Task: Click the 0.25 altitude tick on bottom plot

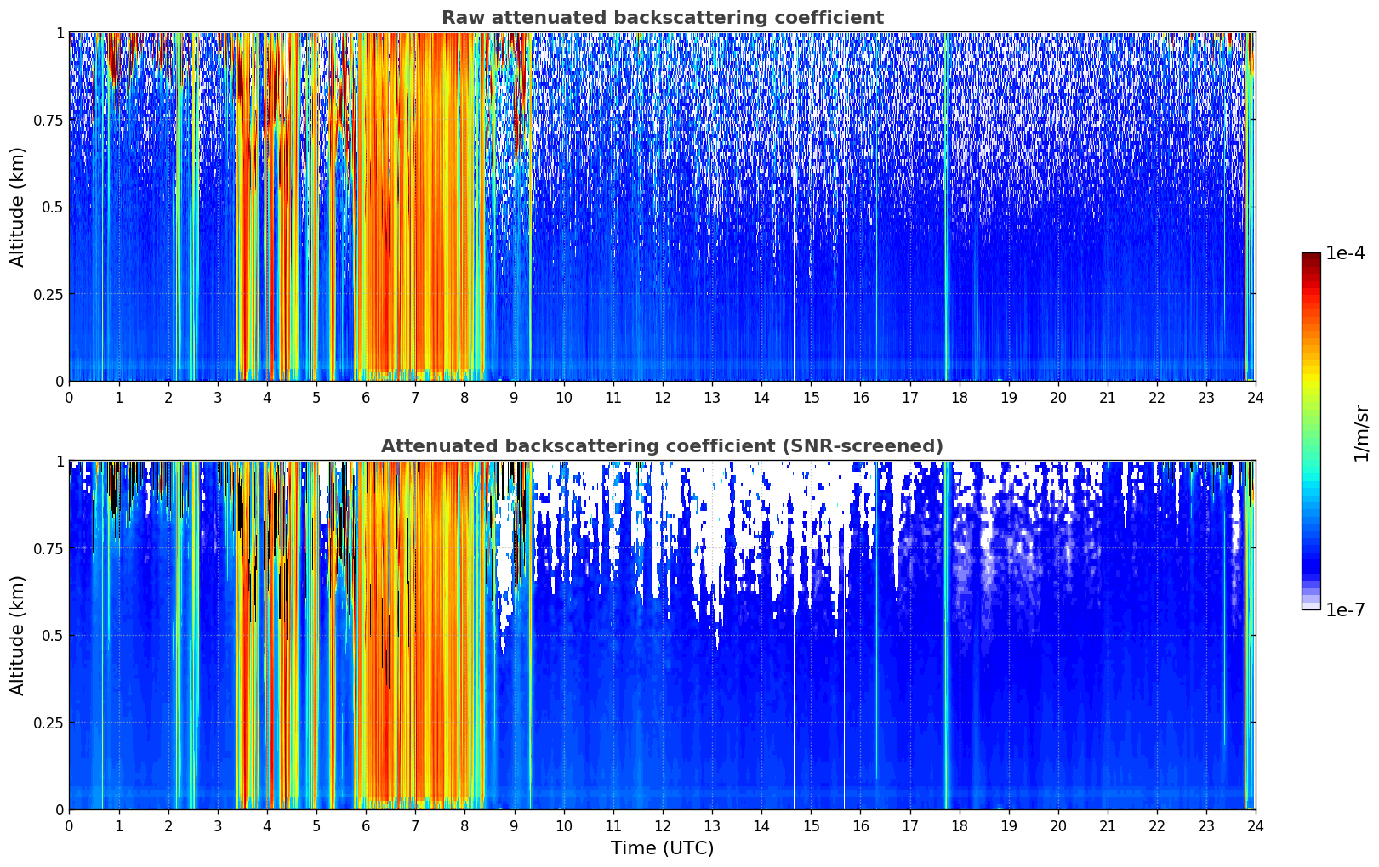Action: pyautogui.click(x=48, y=722)
